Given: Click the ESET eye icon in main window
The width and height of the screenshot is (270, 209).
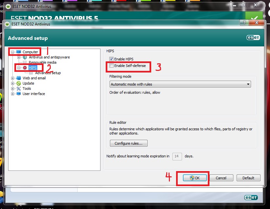Looking at the screenshot, I should pos(8,7).
